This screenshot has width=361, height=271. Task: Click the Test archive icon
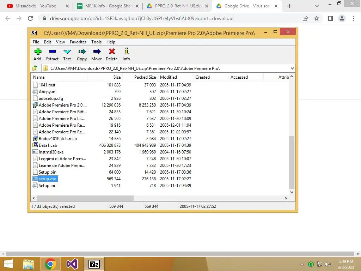point(67,52)
